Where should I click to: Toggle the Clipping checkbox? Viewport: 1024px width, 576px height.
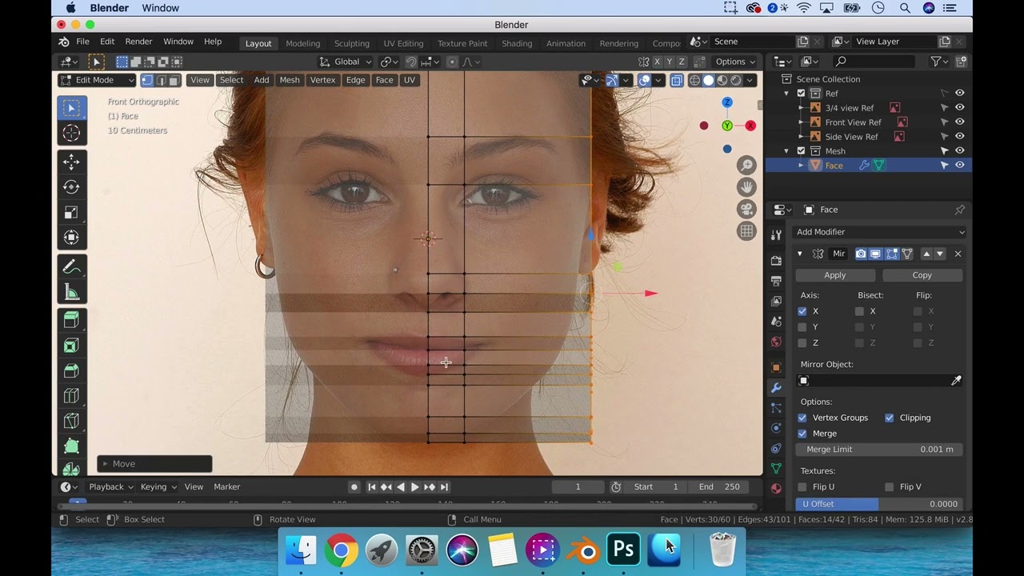(889, 418)
